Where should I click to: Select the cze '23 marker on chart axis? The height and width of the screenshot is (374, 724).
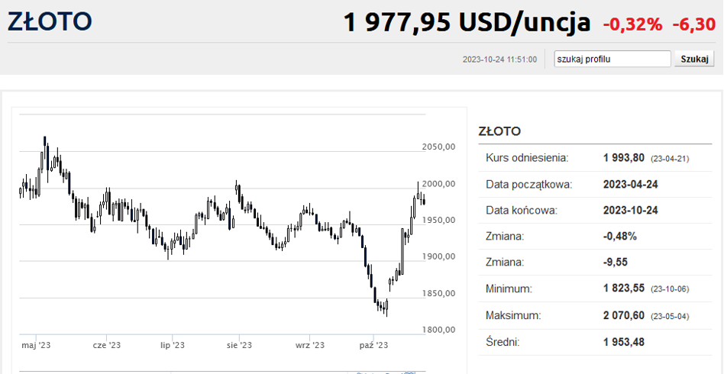(x=107, y=346)
